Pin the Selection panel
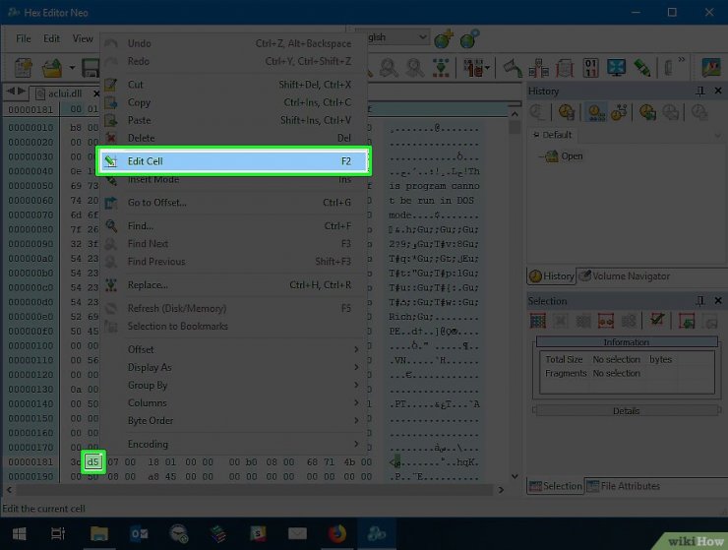The image size is (728, 550). tap(700, 301)
